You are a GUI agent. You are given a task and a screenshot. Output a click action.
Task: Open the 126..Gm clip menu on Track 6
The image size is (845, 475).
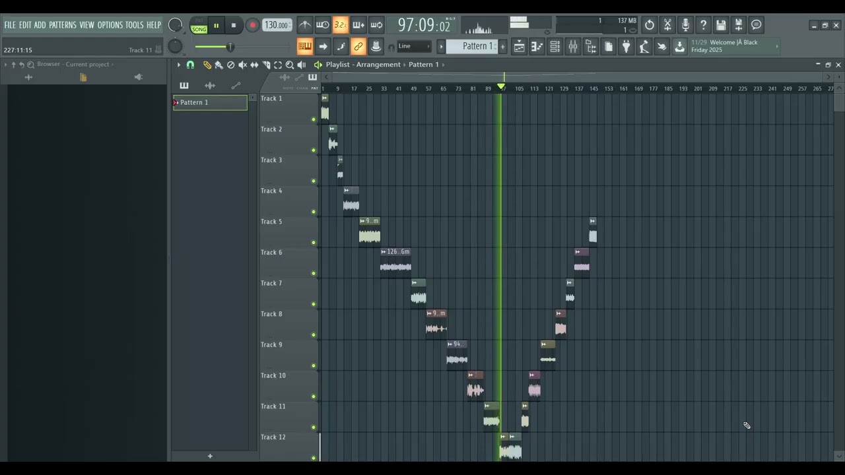(384, 252)
